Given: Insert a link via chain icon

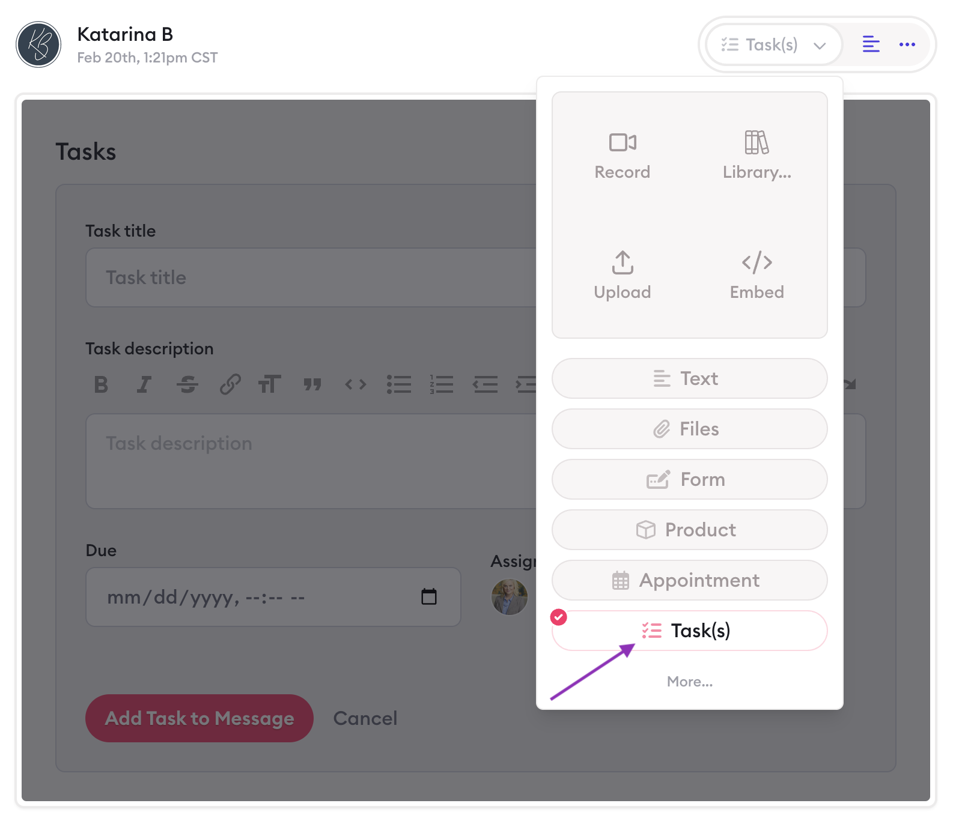Looking at the screenshot, I should click(230, 384).
